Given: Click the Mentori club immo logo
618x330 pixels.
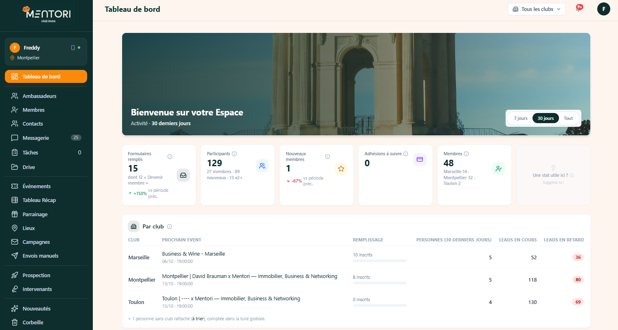Looking at the screenshot, I should tap(46, 14).
